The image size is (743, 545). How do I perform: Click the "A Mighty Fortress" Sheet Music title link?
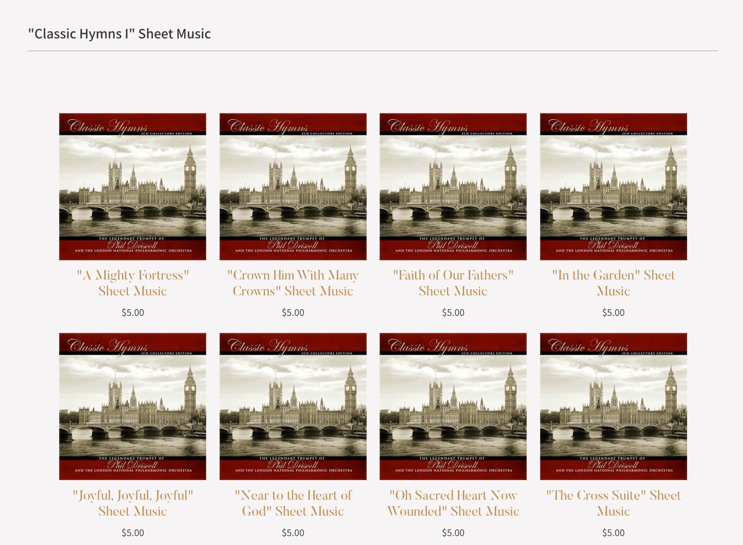[x=133, y=283]
